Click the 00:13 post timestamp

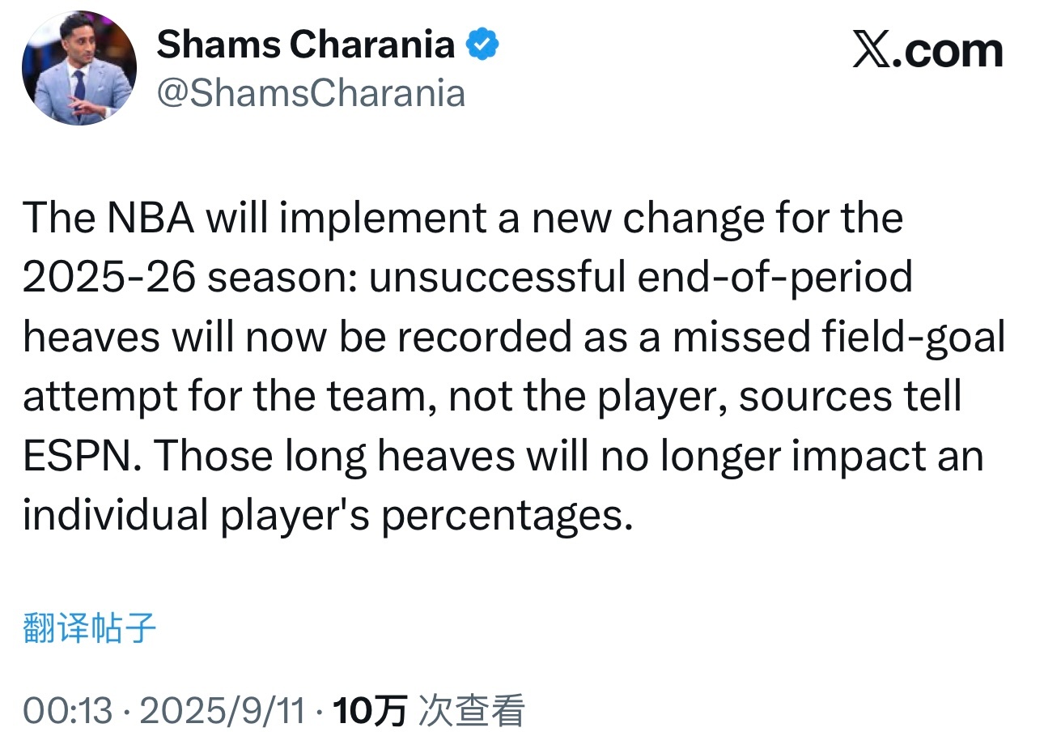(x=67, y=711)
